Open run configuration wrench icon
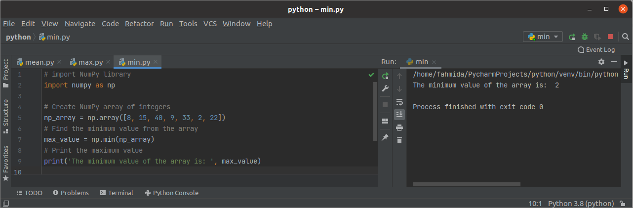 (386, 89)
